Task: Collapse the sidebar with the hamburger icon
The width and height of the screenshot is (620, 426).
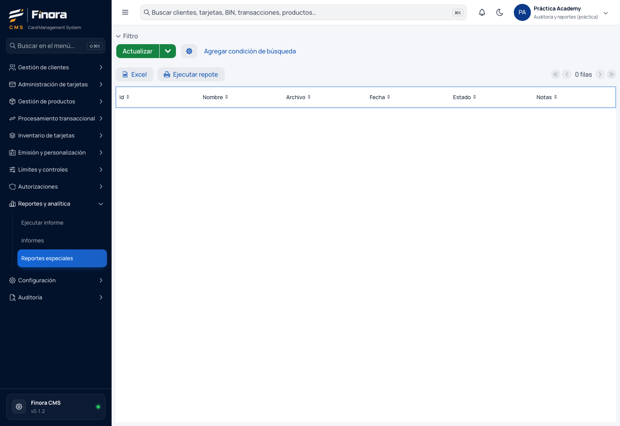Action: 125,12
